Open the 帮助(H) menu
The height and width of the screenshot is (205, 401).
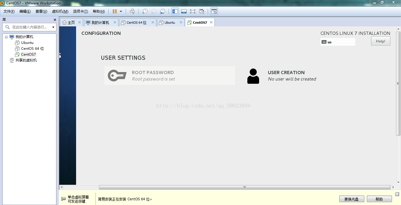(99, 11)
